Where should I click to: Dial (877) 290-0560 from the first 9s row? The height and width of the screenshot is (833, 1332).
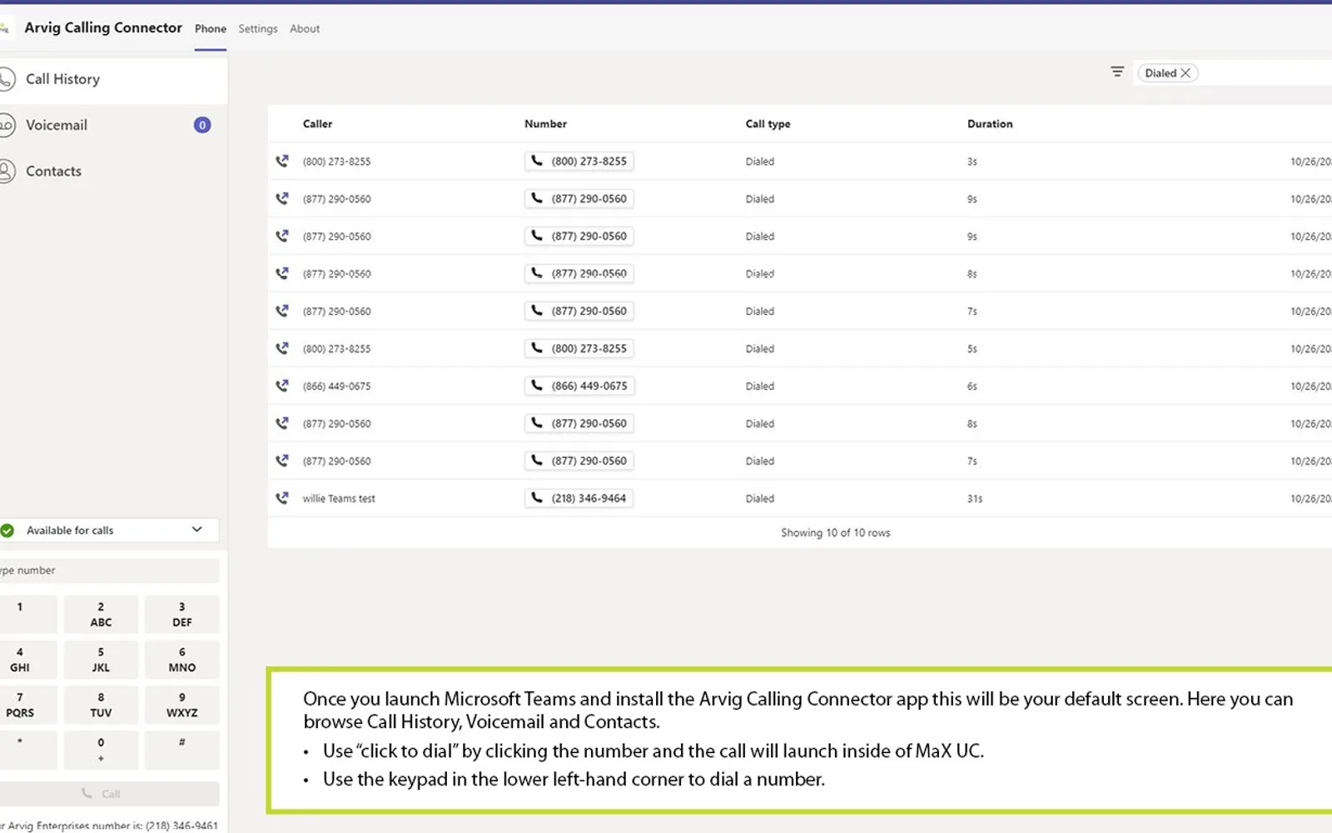(x=579, y=198)
